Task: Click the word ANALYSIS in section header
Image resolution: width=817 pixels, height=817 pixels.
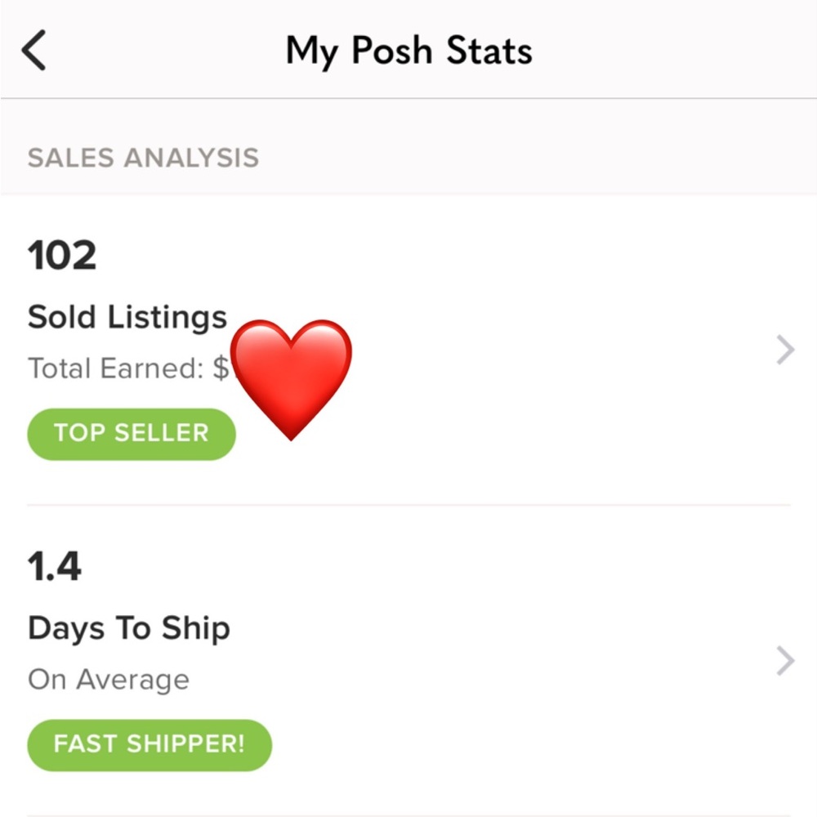Action: tap(190, 157)
